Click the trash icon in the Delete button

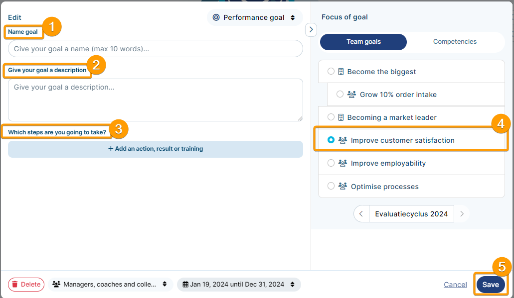(x=15, y=284)
